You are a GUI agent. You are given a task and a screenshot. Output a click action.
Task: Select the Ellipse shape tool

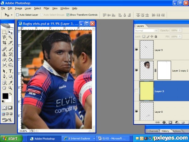point(10,76)
